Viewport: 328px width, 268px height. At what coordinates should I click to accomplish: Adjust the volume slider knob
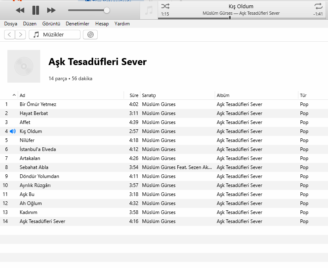click(107, 10)
